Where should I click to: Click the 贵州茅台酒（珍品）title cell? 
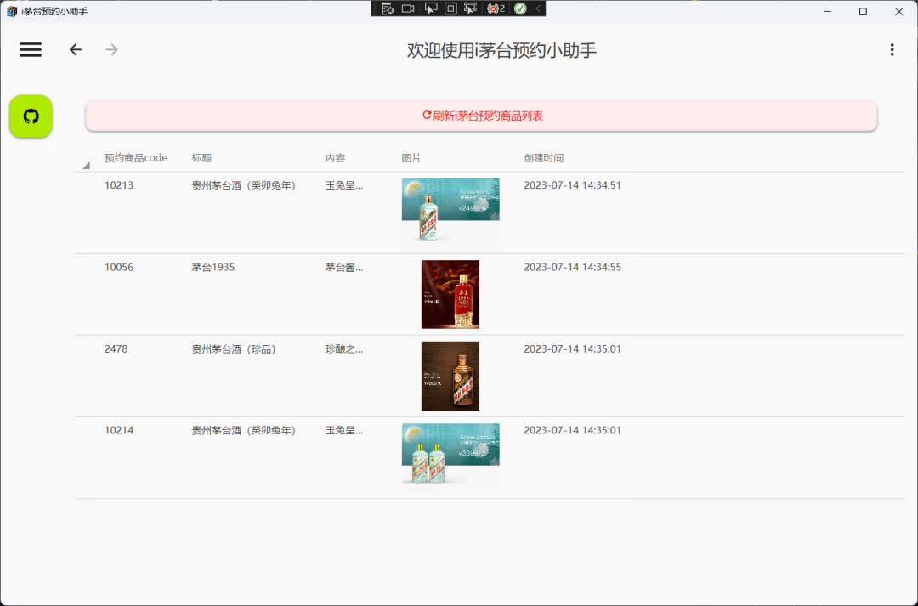234,349
